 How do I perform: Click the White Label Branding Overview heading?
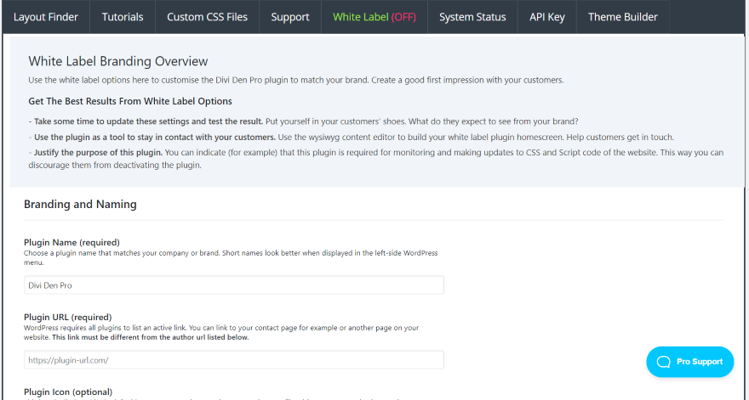point(118,61)
